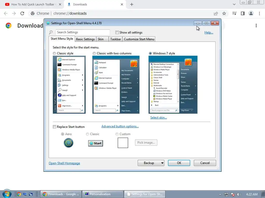Click the two columns style preview image

pyautogui.click(x=116, y=85)
